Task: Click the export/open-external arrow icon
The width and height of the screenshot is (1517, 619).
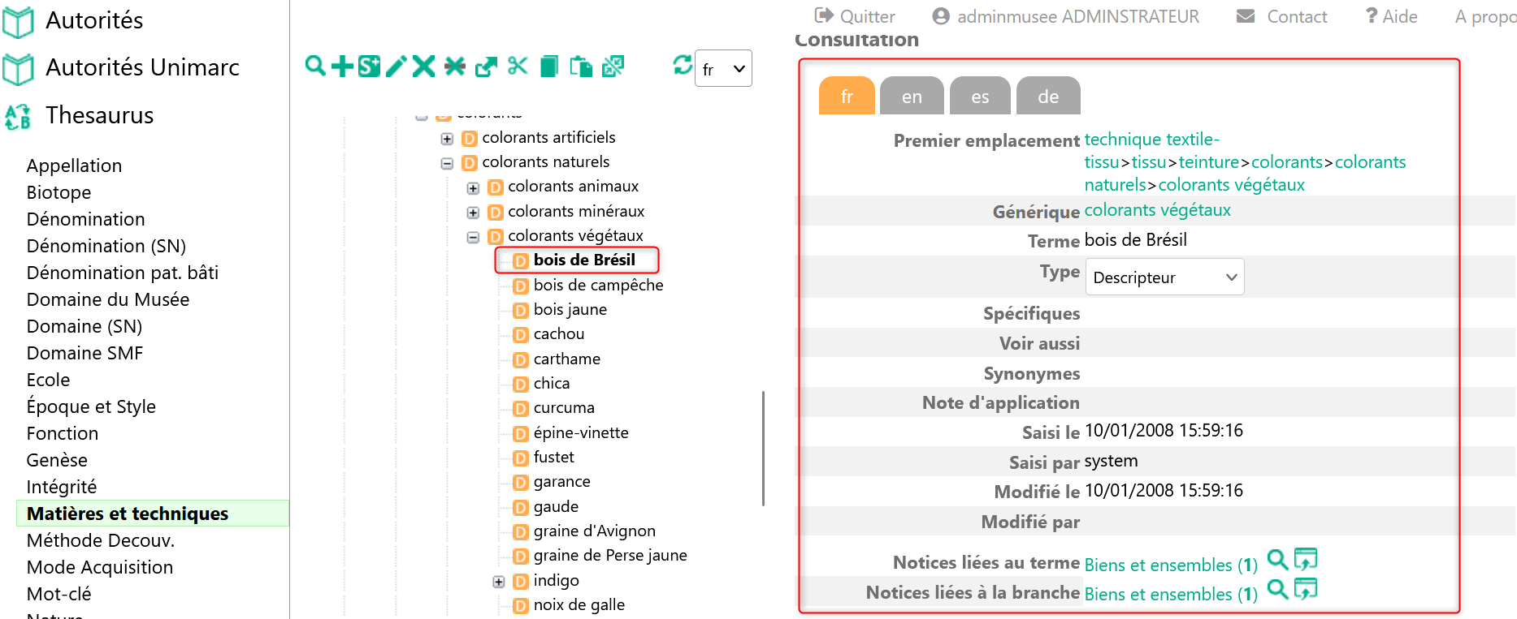Action: pos(486,66)
